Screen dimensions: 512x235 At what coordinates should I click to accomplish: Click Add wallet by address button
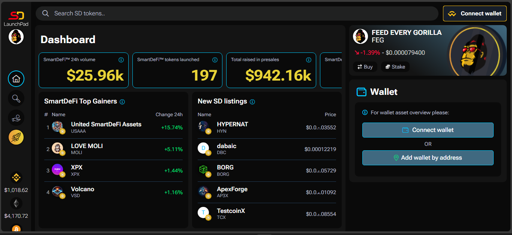click(428, 158)
